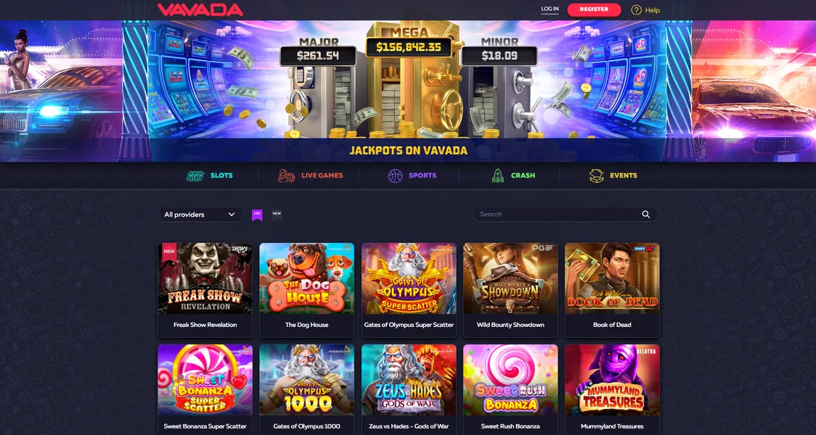Screen dimensions: 816x435
Task: Open the Freak Show Revelation game thumbnail
Action: click(x=205, y=278)
